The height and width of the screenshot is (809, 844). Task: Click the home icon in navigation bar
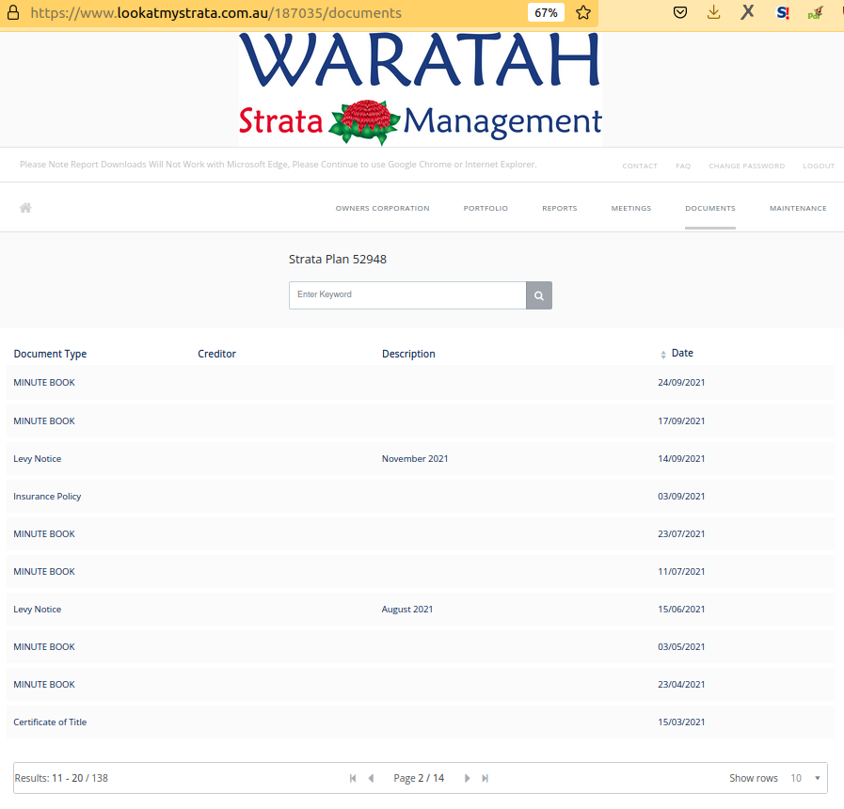coord(25,208)
